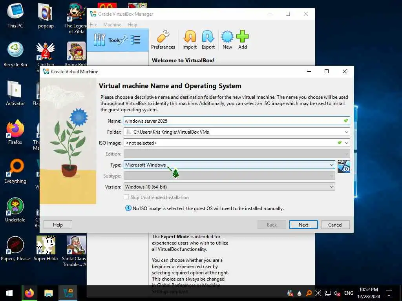Click Firefox in the taskbar

29,293
